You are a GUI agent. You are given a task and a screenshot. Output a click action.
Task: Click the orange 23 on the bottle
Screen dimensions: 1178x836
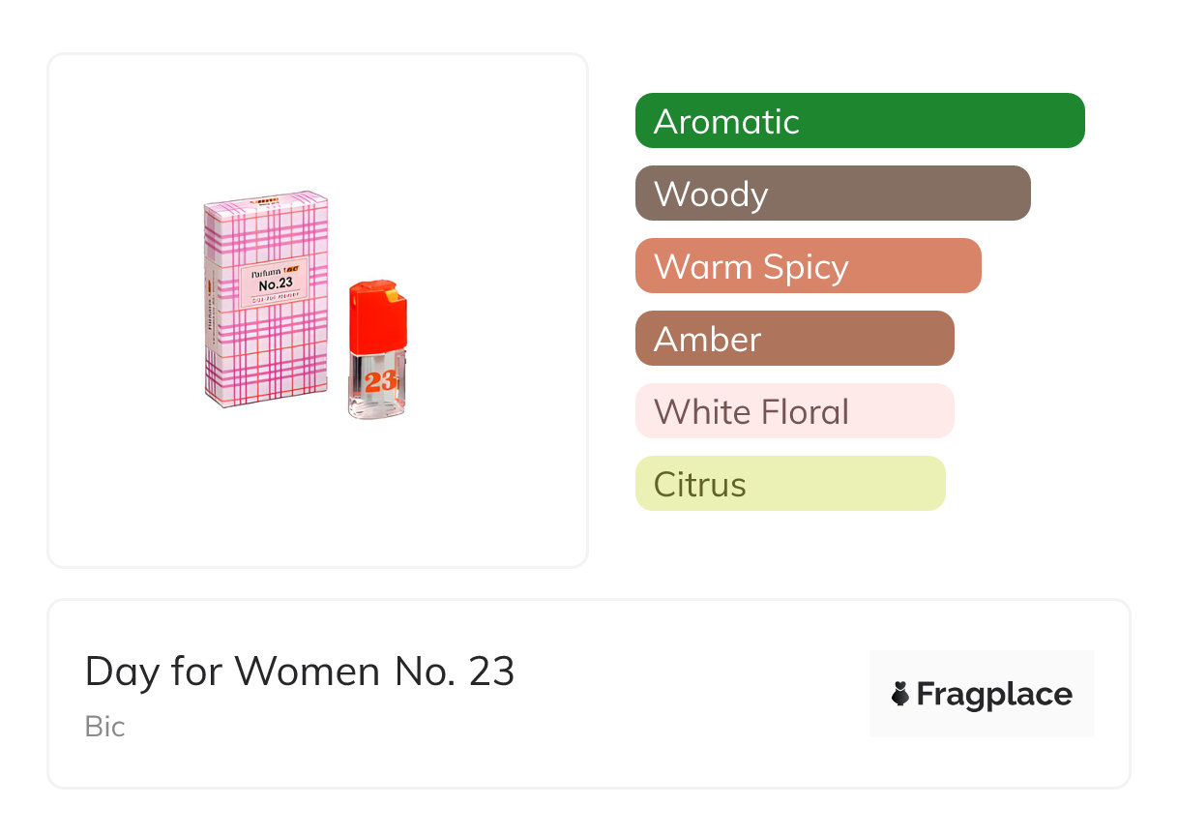380,380
